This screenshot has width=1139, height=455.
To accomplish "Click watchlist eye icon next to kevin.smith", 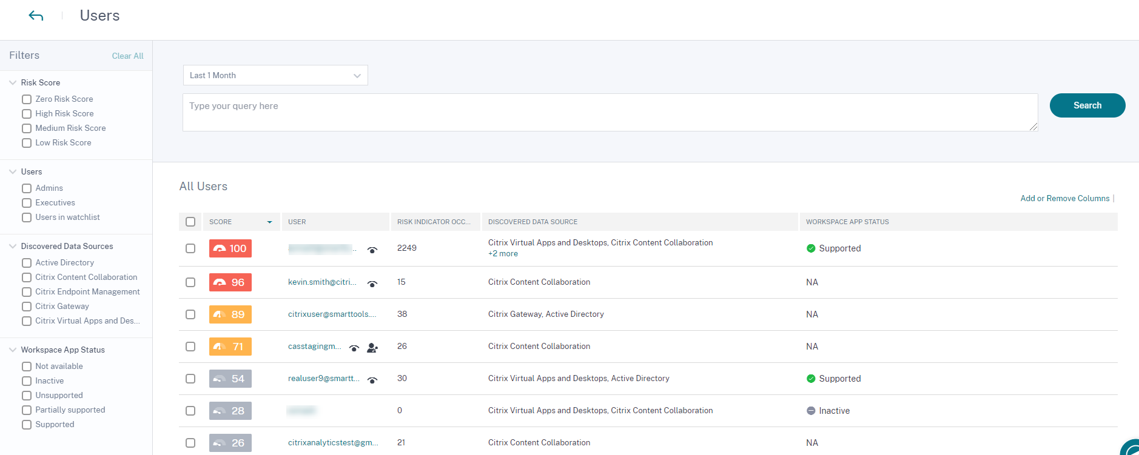I will tap(372, 284).
